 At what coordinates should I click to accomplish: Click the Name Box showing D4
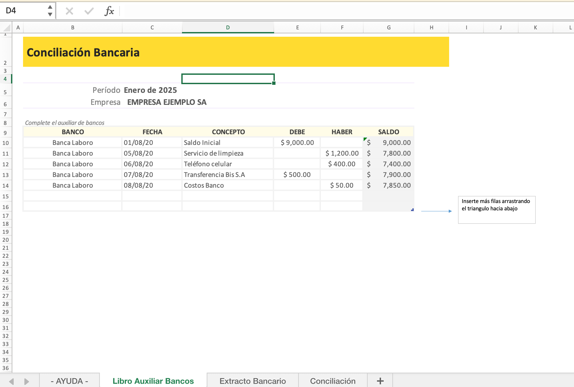[23, 11]
